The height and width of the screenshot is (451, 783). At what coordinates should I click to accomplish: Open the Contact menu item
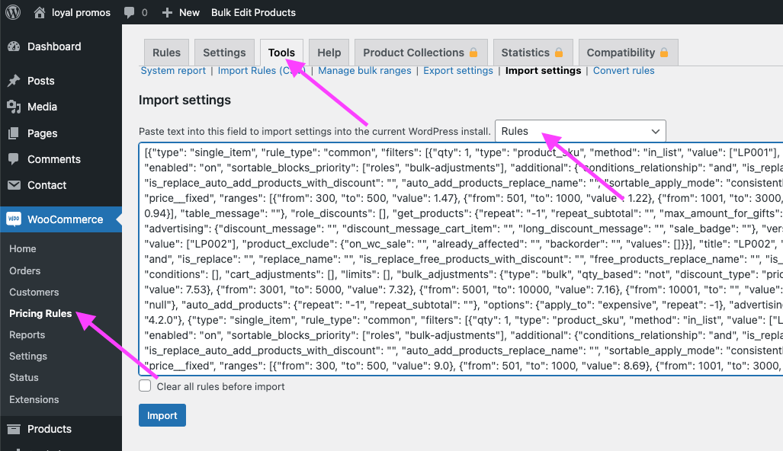pyautogui.click(x=47, y=185)
